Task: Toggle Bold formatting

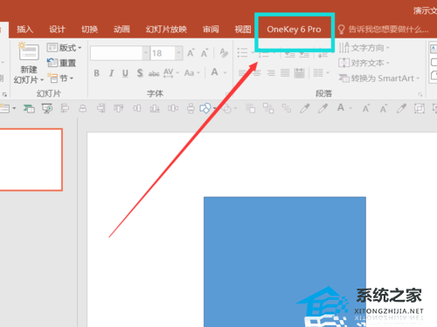Action: click(x=97, y=73)
